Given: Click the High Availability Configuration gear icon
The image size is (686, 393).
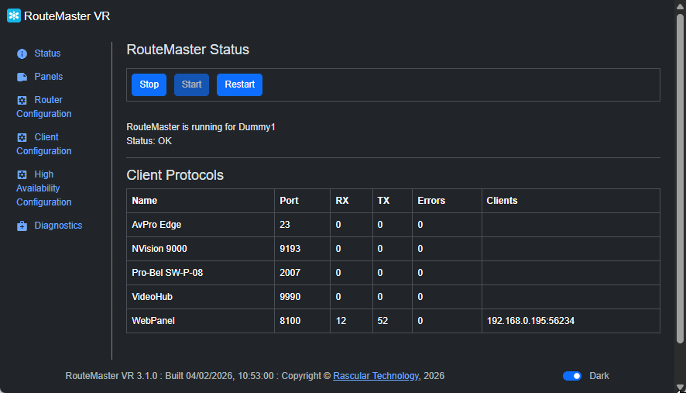Looking at the screenshot, I should coord(22,175).
